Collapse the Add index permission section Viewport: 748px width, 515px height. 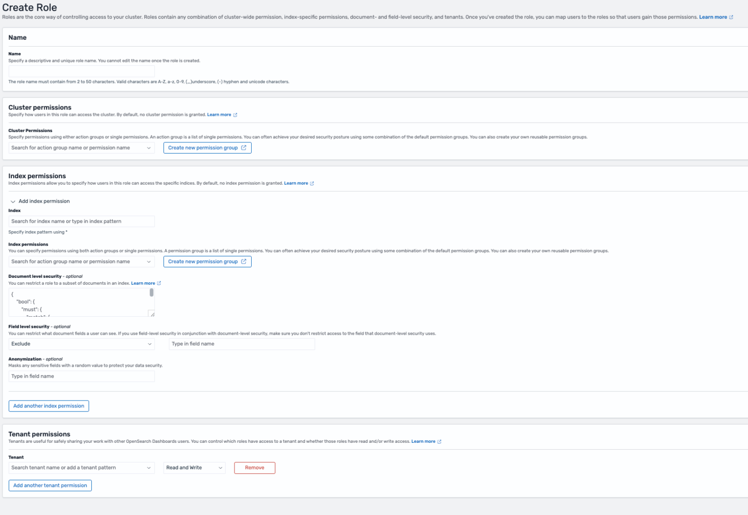click(x=13, y=201)
